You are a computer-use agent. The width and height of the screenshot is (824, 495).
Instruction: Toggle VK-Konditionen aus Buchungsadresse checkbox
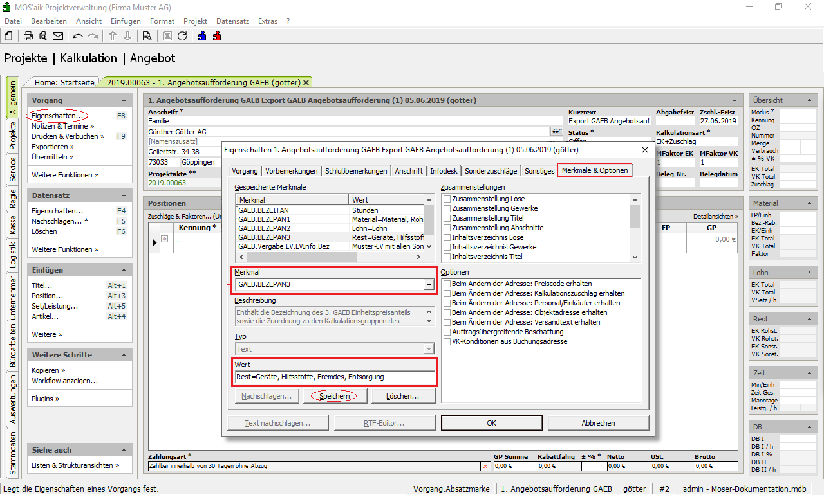[x=447, y=341]
